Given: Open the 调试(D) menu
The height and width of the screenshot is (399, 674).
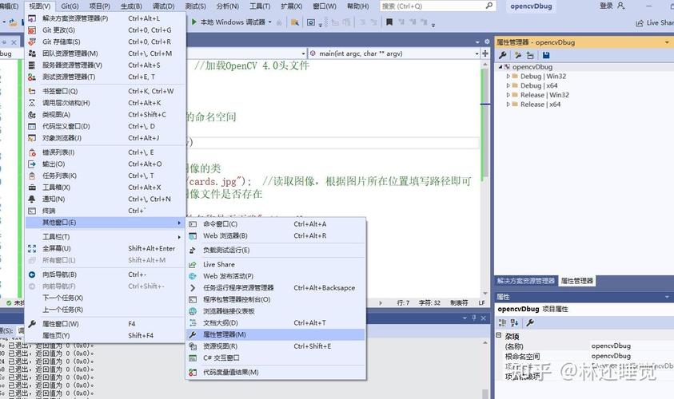Looking at the screenshot, I should click(x=163, y=6).
